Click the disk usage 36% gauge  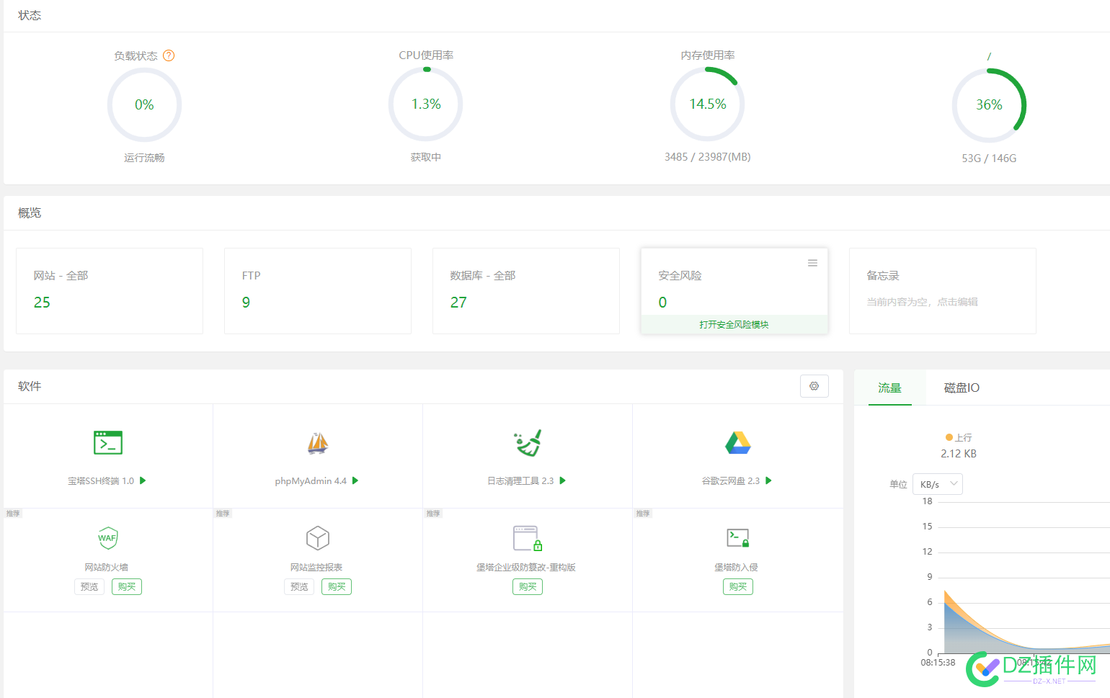tap(989, 105)
